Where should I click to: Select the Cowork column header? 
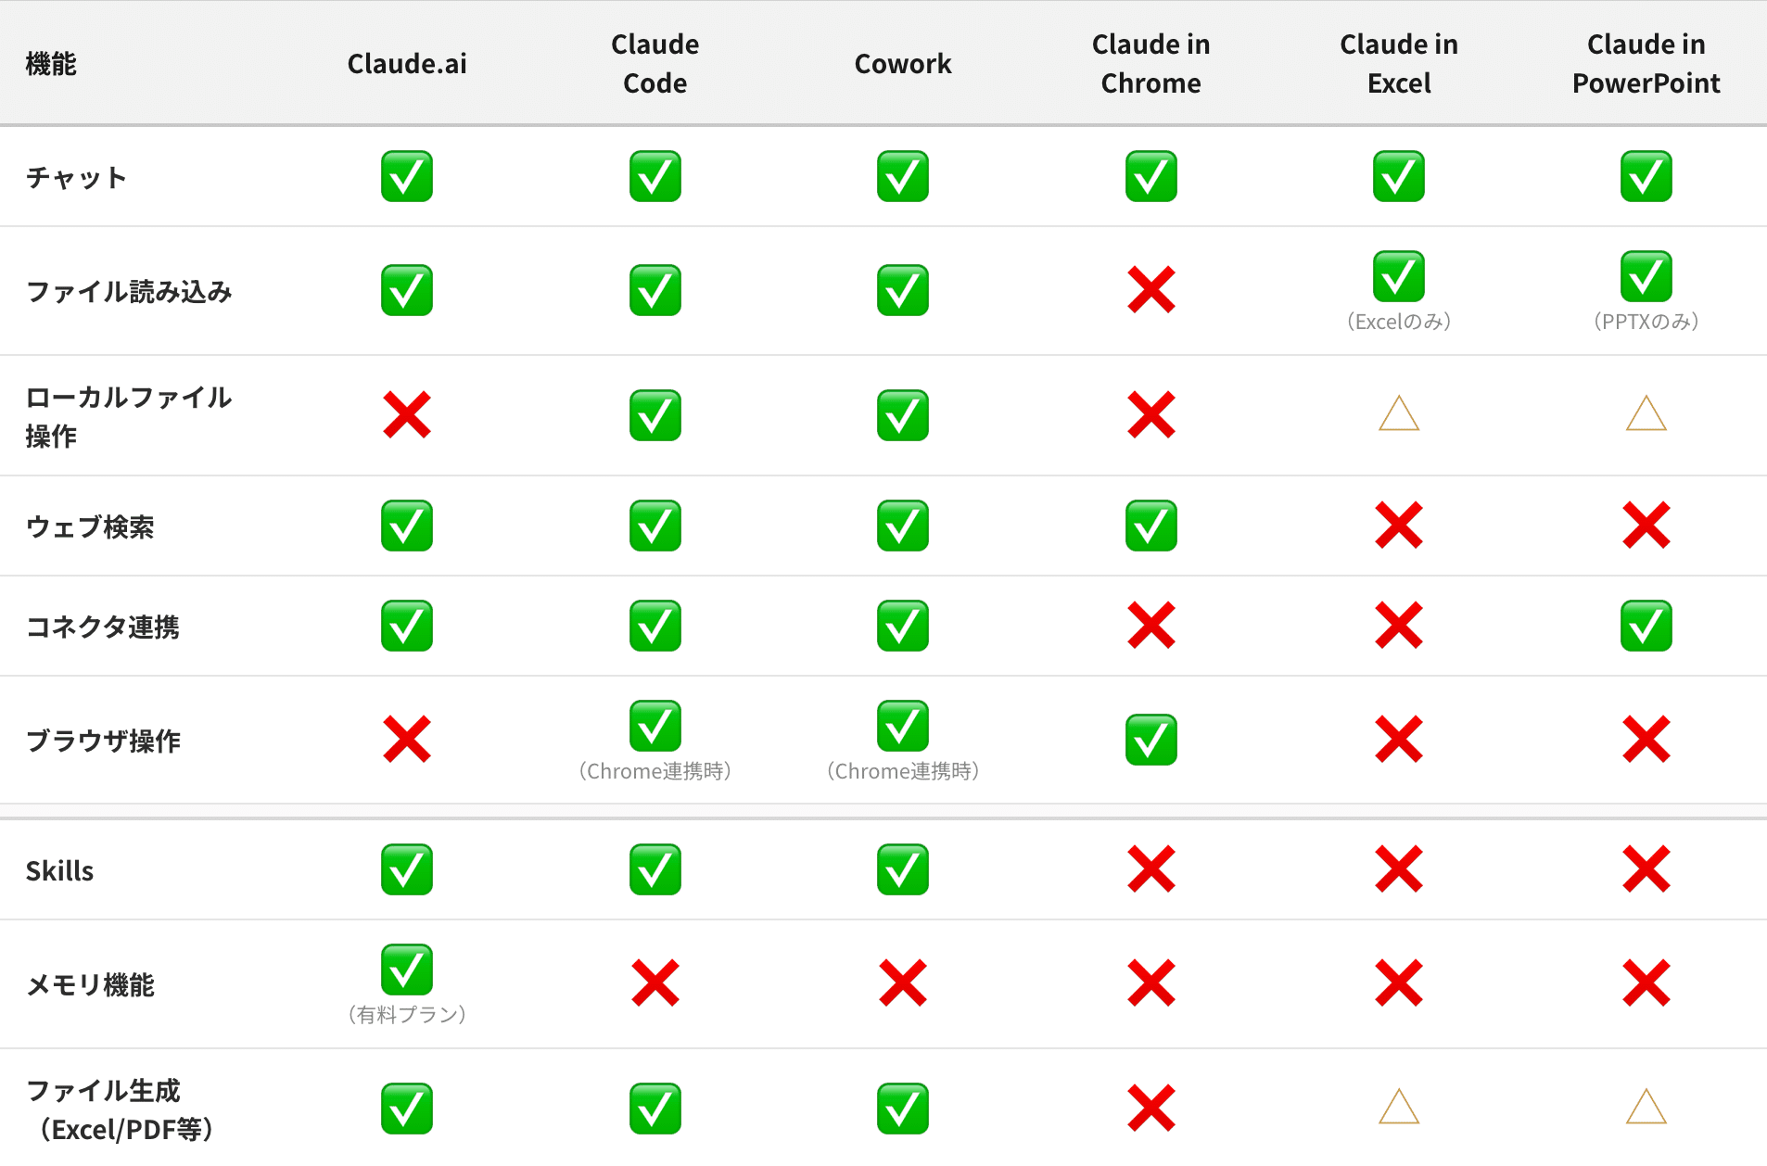tap(903, 64)
